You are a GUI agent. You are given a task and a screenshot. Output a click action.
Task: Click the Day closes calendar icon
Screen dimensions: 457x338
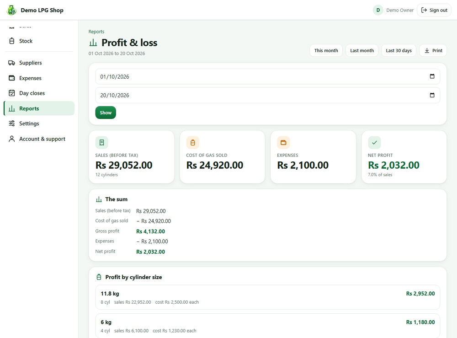(x=12, y=93)
